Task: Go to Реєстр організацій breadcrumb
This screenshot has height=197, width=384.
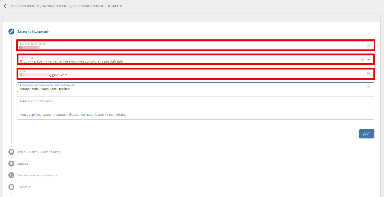Action: [x=25, y=6]
